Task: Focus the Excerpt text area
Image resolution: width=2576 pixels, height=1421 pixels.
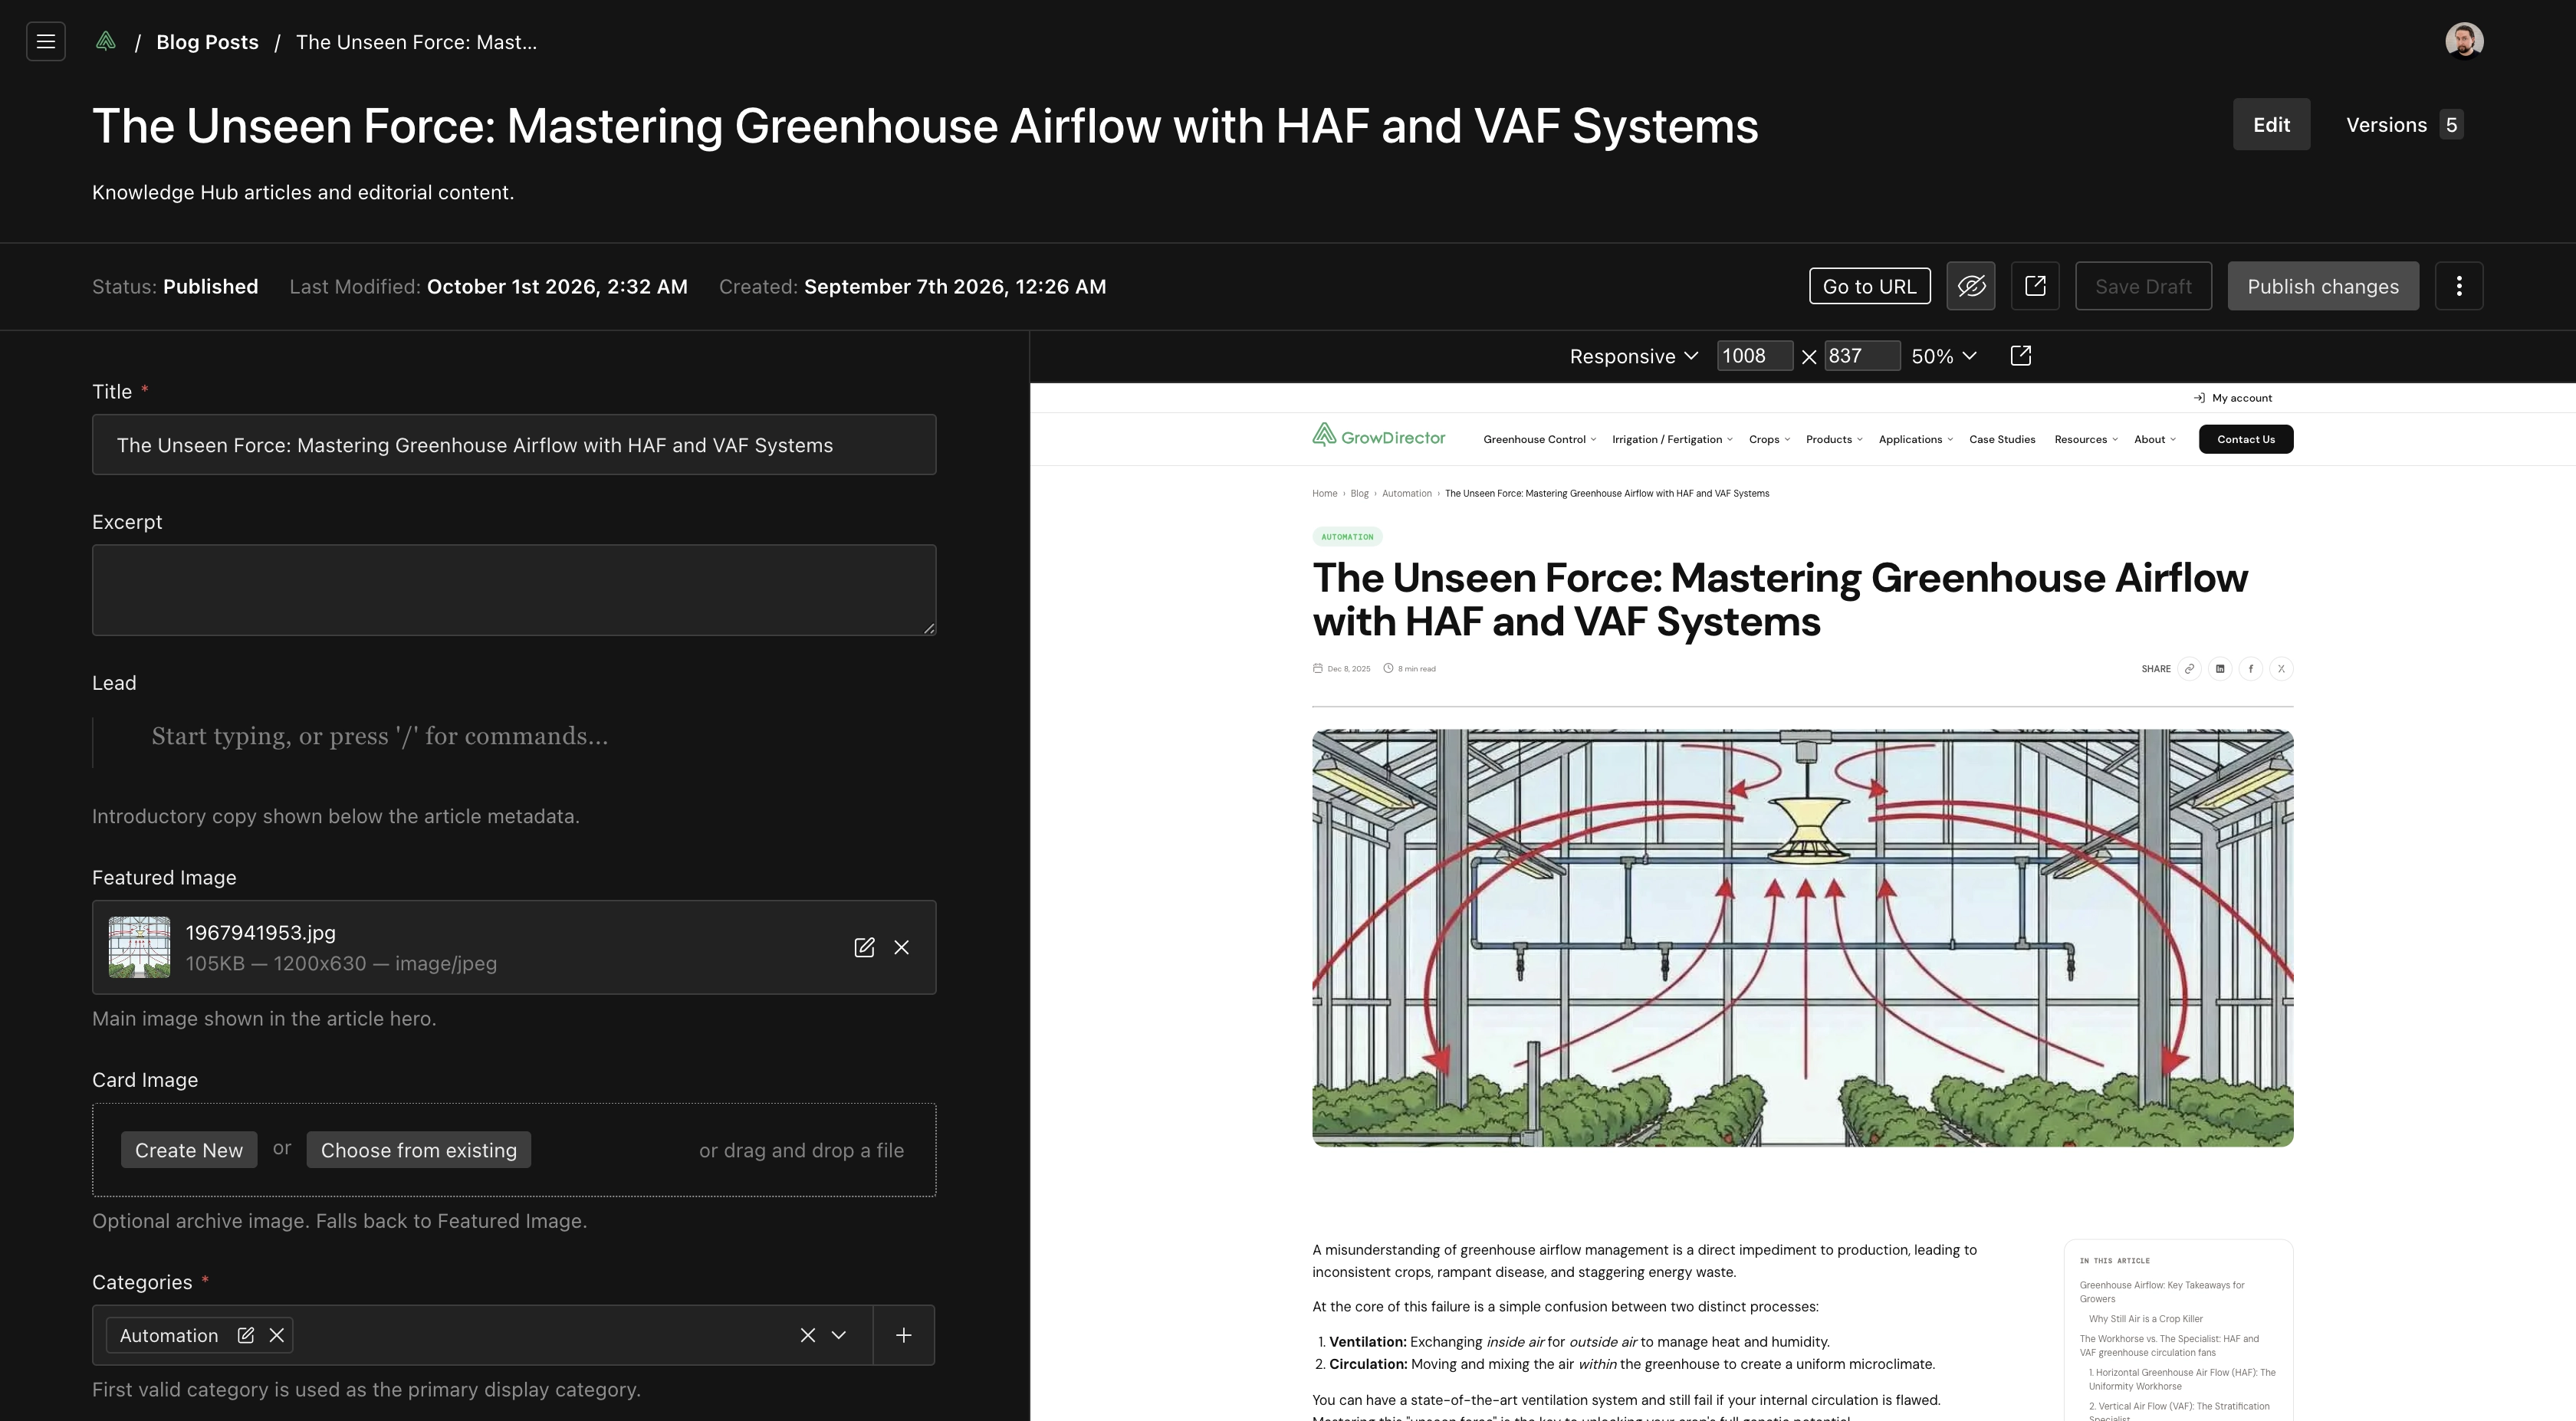Action: [x=514, y=590]
